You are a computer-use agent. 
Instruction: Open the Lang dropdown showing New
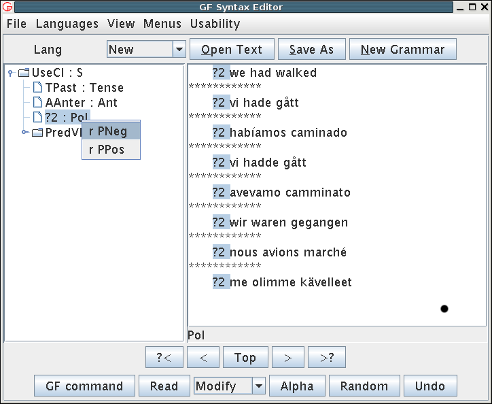pos(179,50)
